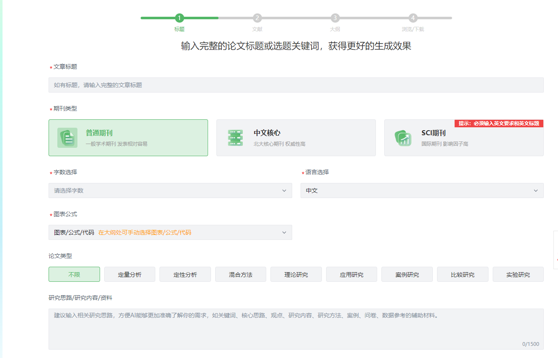Expand the 语言选择 language dropdown
The image size is (558, 358).
422,191
